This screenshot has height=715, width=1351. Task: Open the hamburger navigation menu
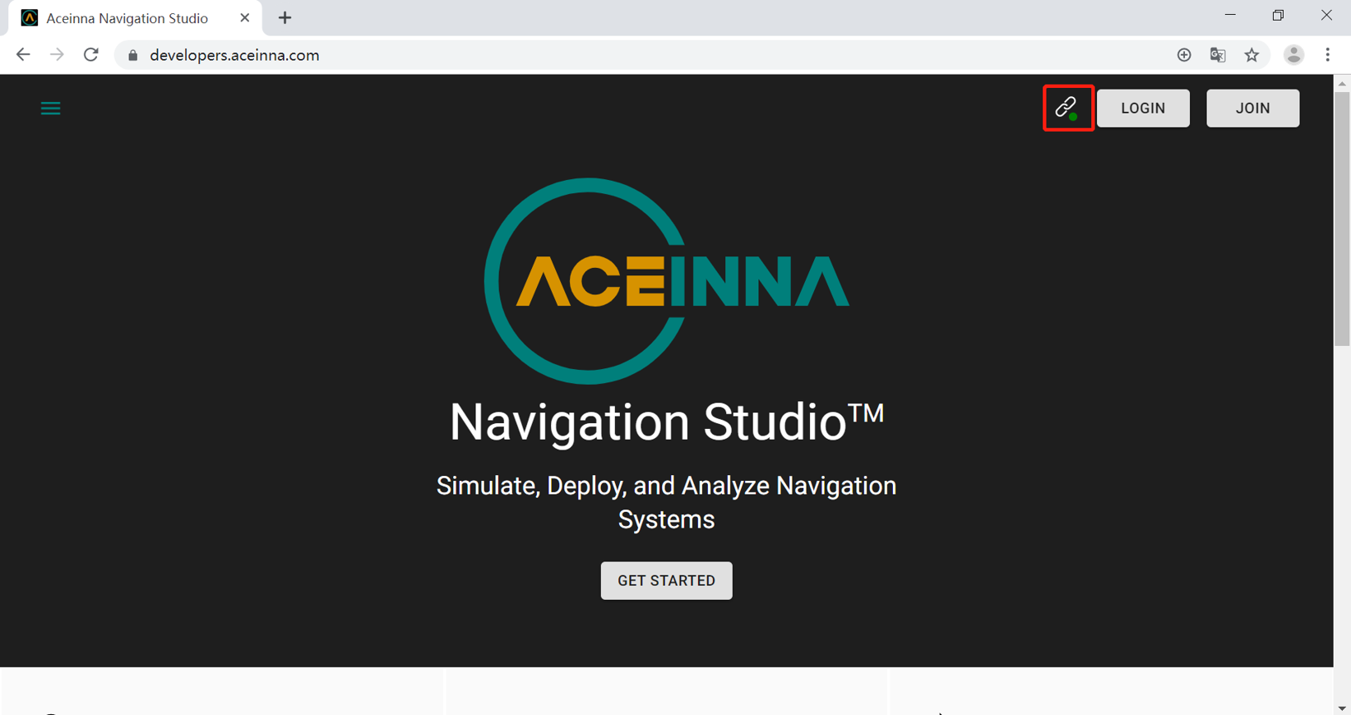pyautogui.click(x=50, y=108)
